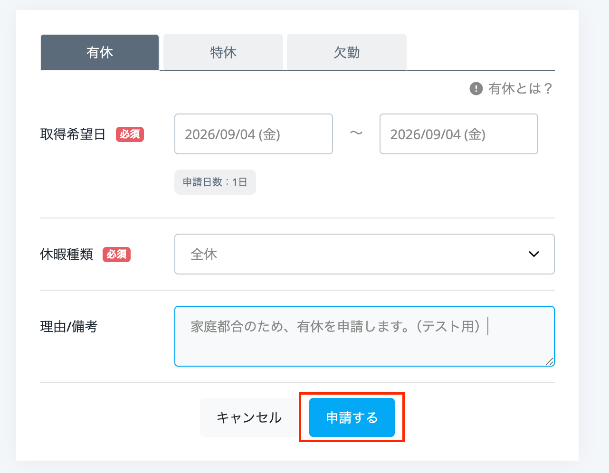Click the 必須 badge next to 取得希望日
Image resolution: width=609 pixels, height=473 pixels.
pyautogui.click(x=130, y=134)
